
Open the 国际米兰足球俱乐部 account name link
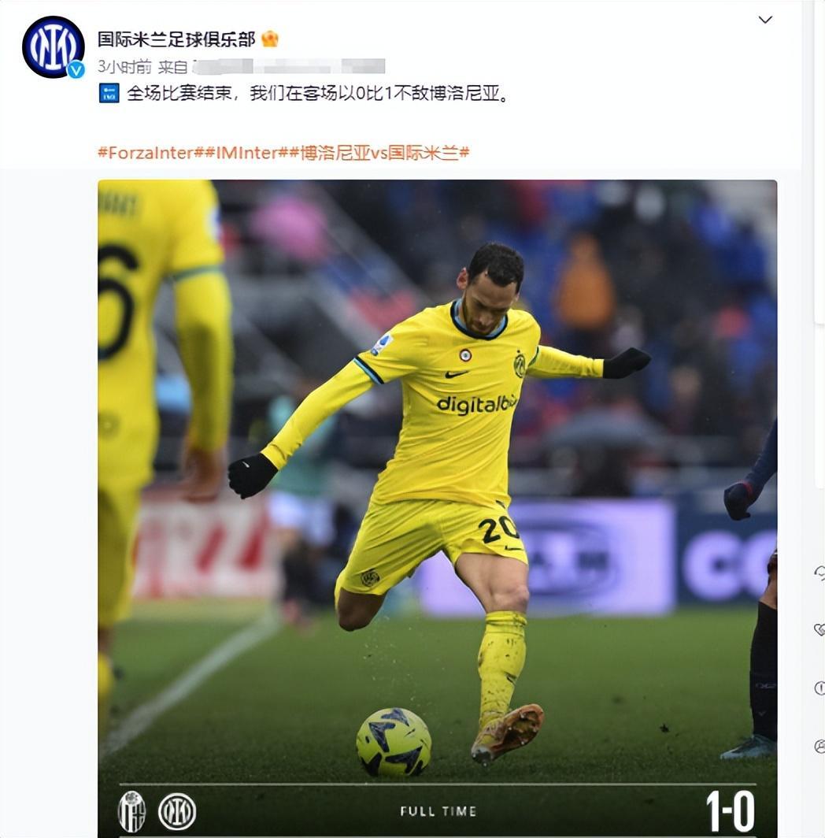click(176, 39)
